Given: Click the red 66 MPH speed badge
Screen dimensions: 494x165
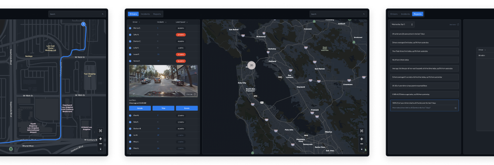Looking at the screenshot, I should click(181, 61).
